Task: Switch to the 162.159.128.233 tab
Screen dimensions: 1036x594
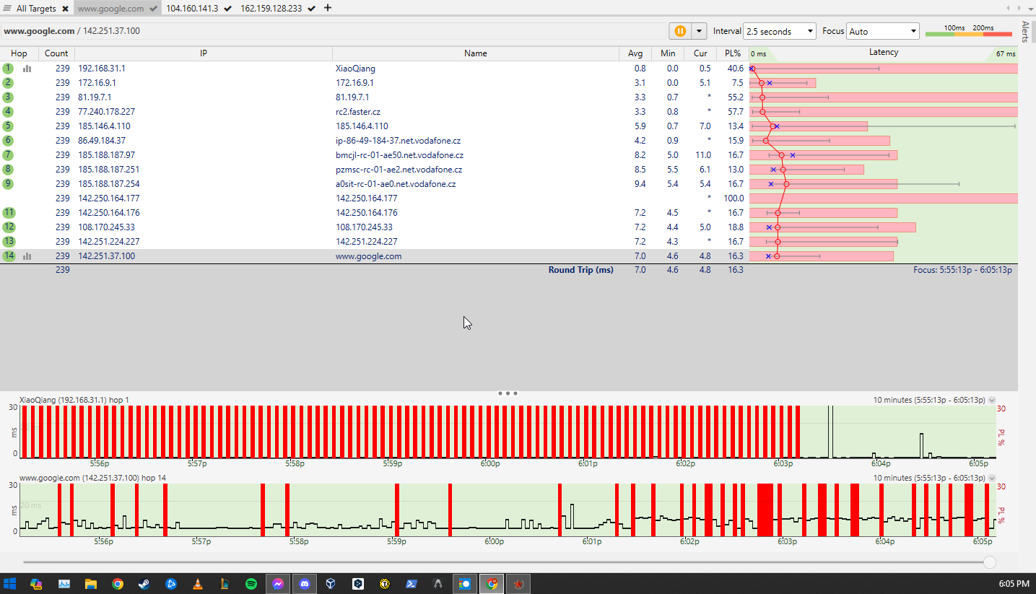Action: point(271,8)
